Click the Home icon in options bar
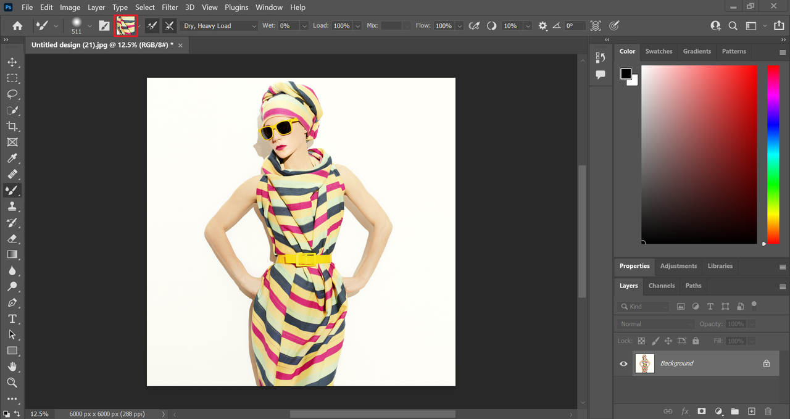 click(18, 26)
